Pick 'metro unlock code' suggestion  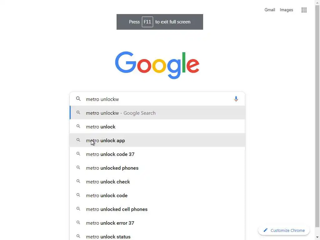(107, 195)
